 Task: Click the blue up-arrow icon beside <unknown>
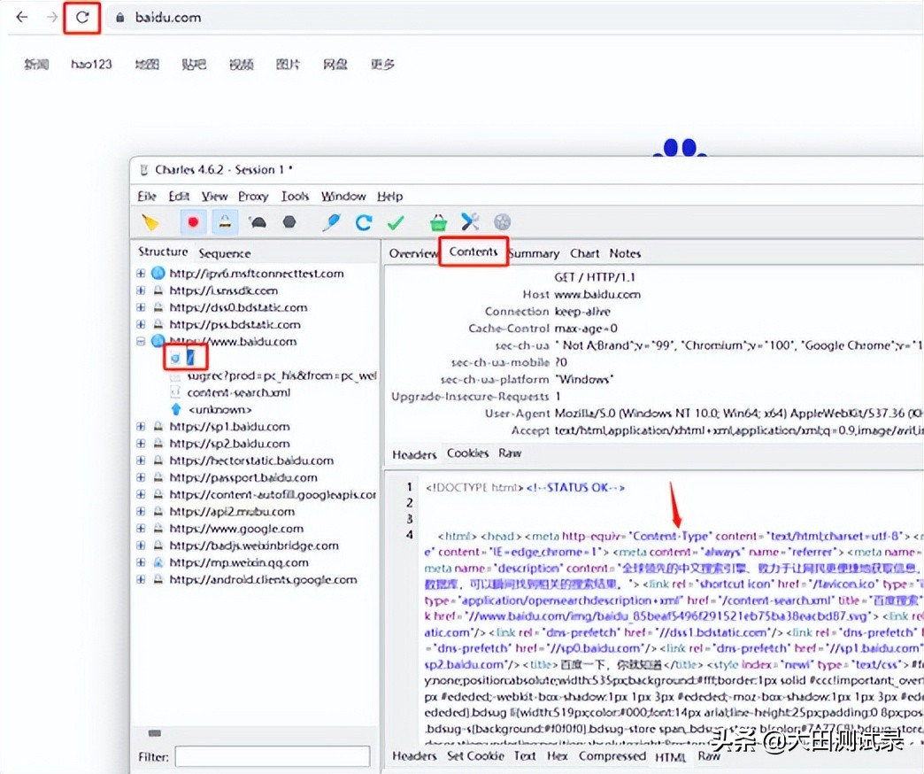[175, 409]
